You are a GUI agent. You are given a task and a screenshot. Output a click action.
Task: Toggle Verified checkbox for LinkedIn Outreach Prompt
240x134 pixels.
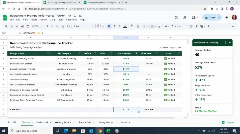tap(165, 69)
